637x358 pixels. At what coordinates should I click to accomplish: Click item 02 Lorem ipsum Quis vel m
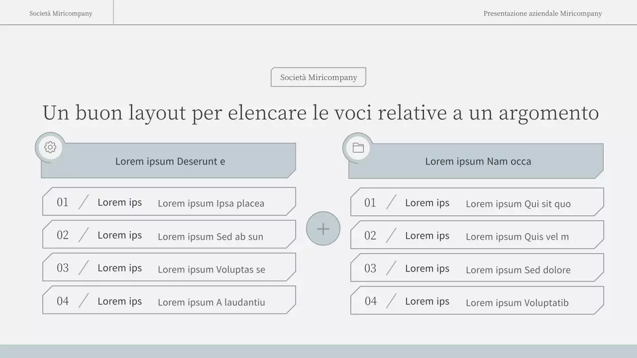pos(477,234)
